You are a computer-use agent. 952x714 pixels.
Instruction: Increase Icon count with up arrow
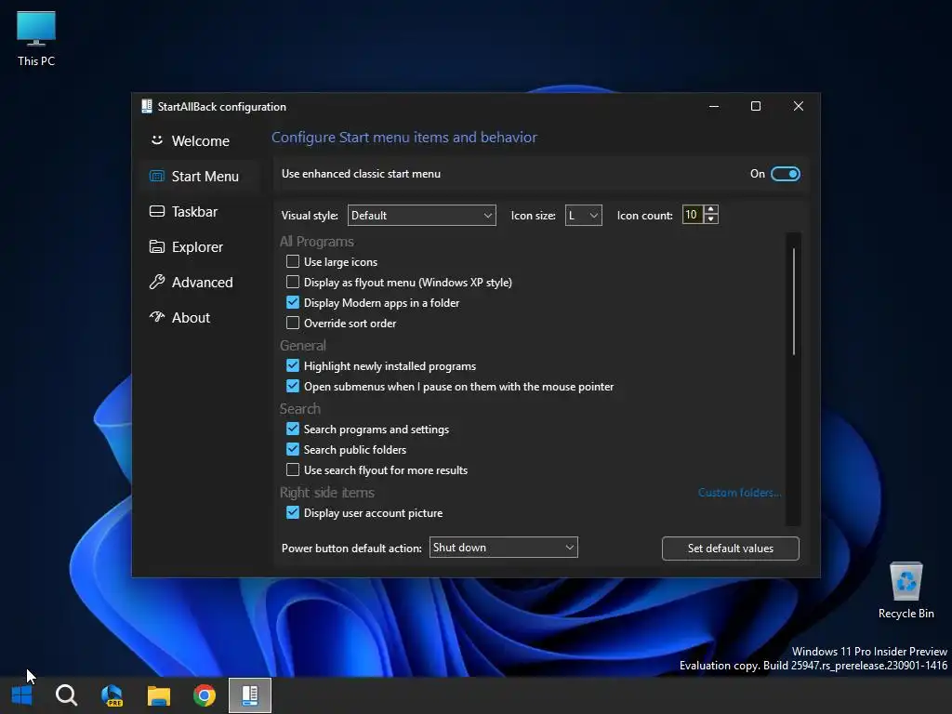711,209
